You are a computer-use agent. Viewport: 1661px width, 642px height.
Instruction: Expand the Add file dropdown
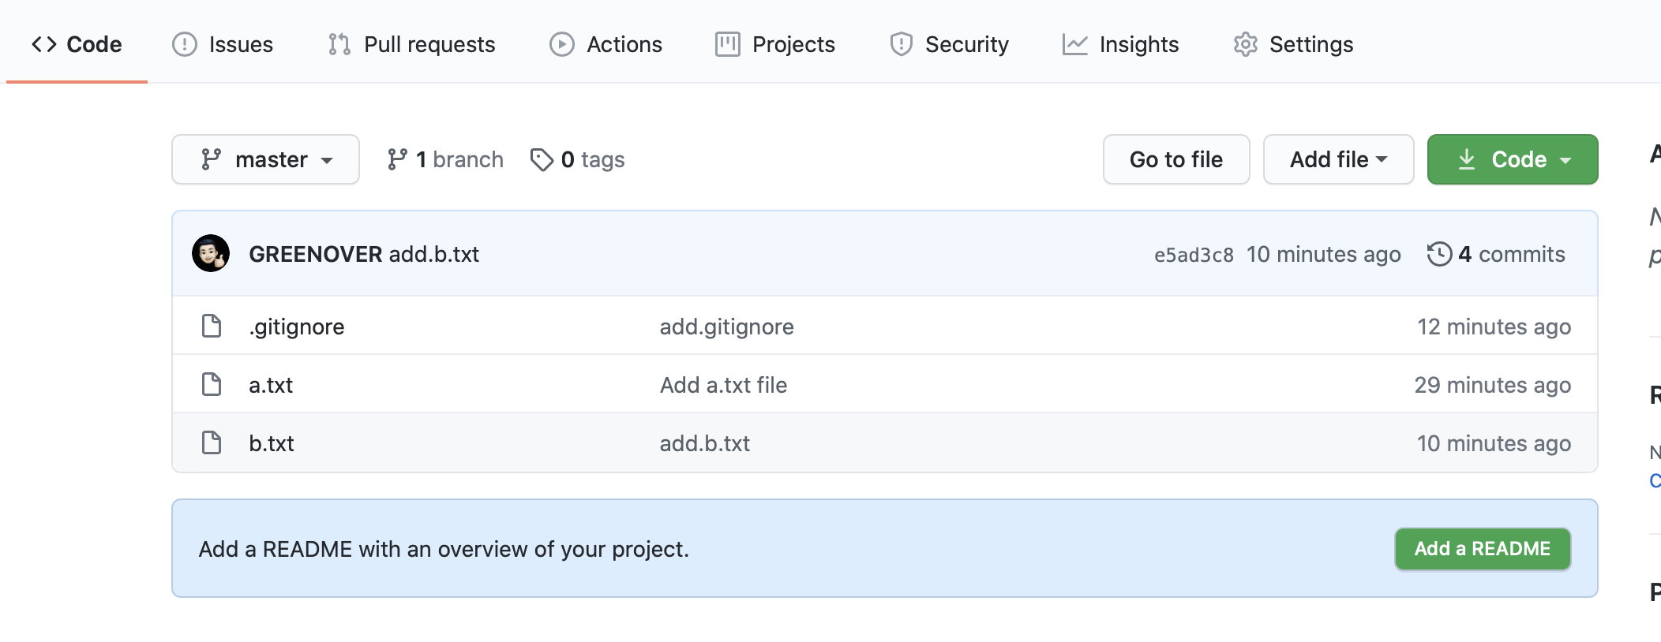[x=1338, y=159]
